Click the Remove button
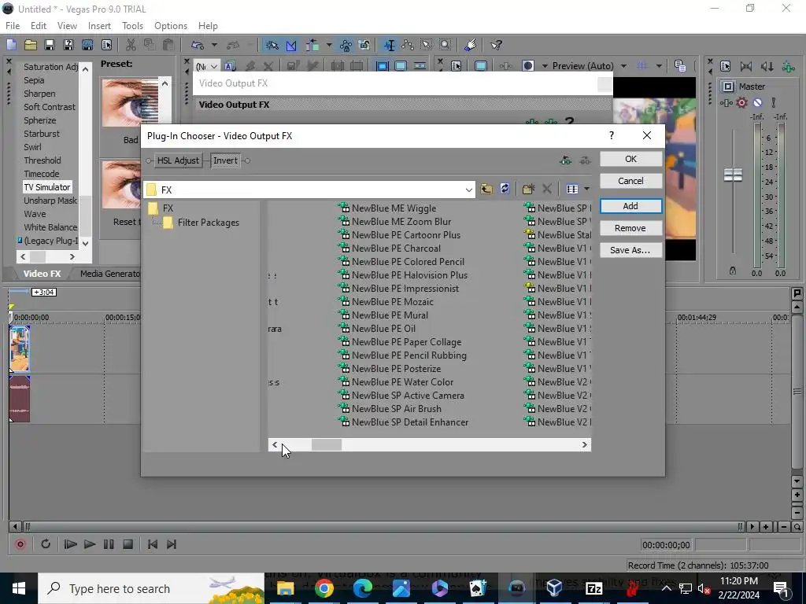The image size is (806, 604). tap(630, 228)
